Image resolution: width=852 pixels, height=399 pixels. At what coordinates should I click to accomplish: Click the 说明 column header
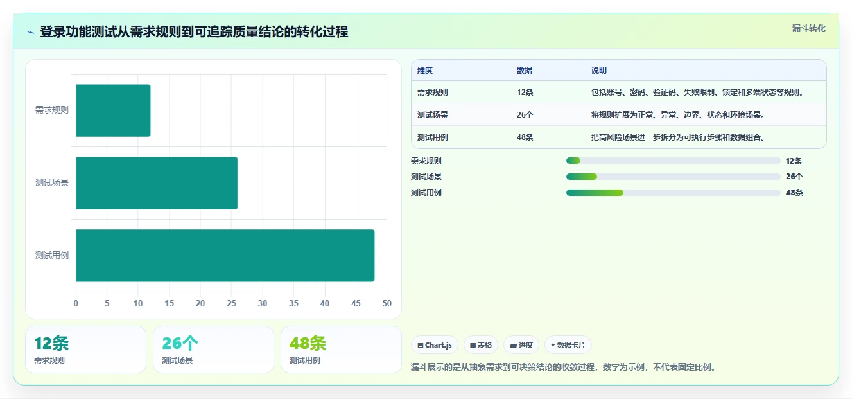coord(599,71)
